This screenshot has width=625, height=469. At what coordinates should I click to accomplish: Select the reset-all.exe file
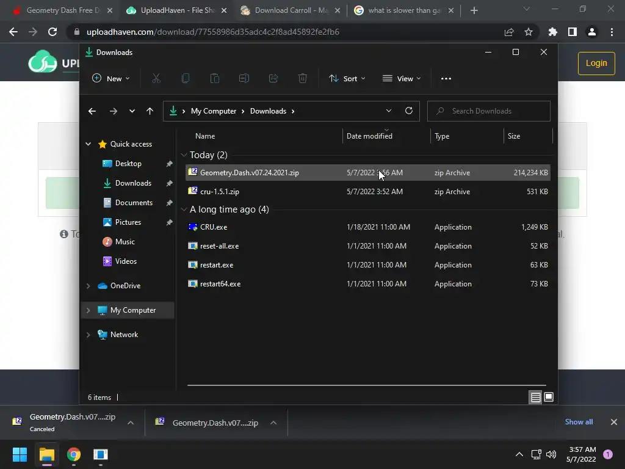point(368,246)
